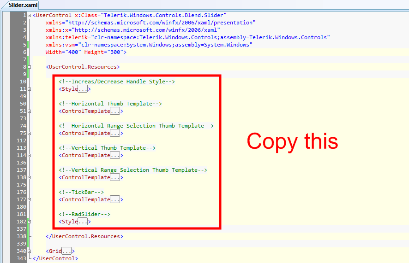Click the closing </UserControl.Resources> tag
The image size is (409, 263).
(x=84, y=236)
